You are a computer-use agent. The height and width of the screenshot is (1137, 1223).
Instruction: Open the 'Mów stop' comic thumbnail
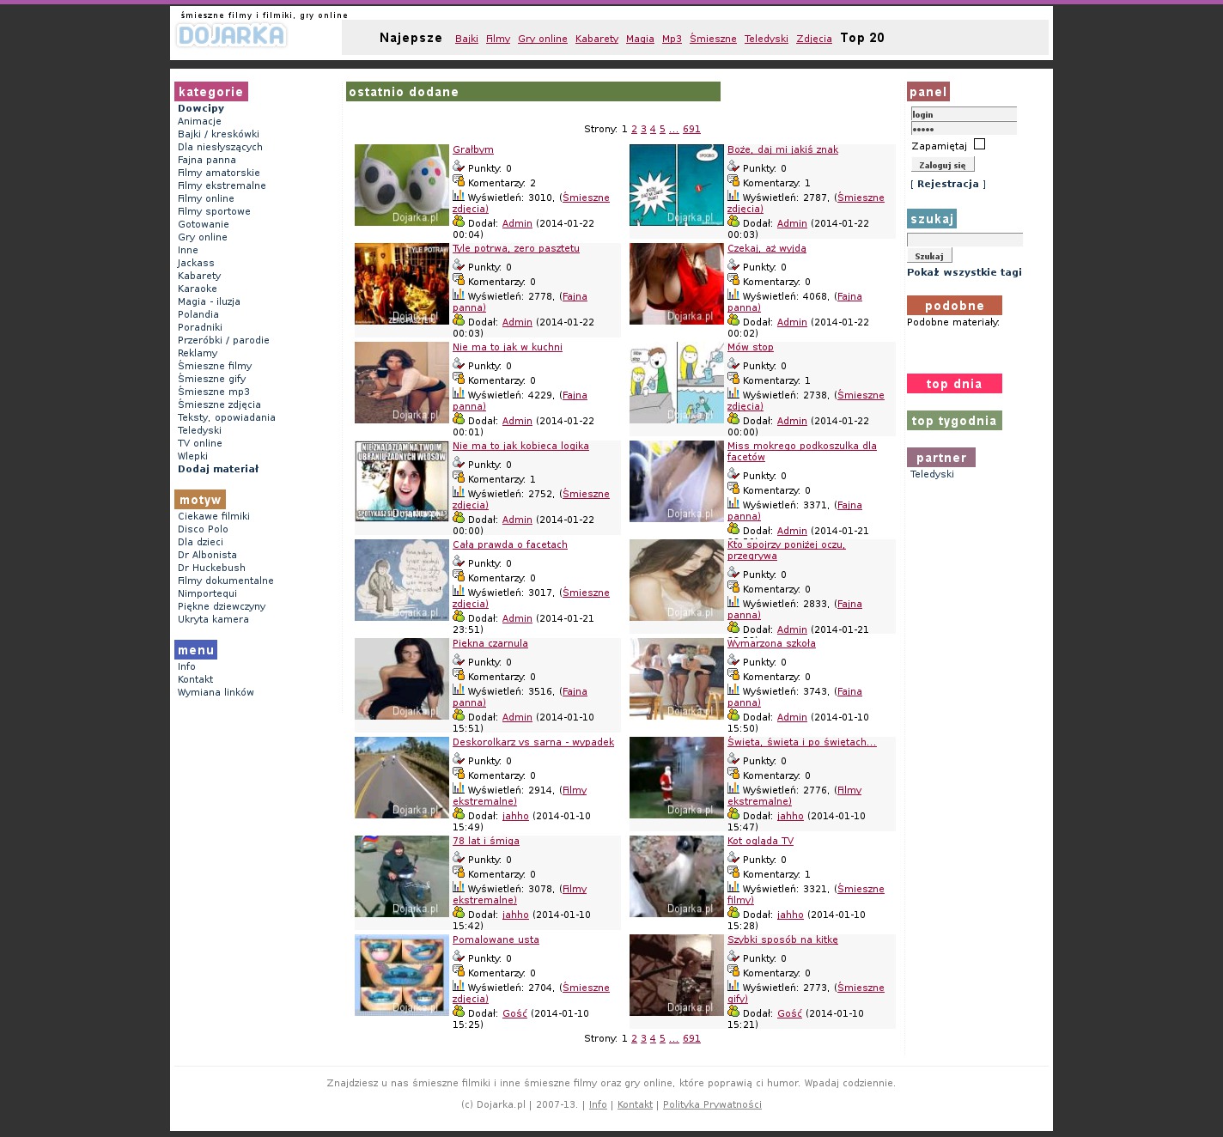click(677, 383)
